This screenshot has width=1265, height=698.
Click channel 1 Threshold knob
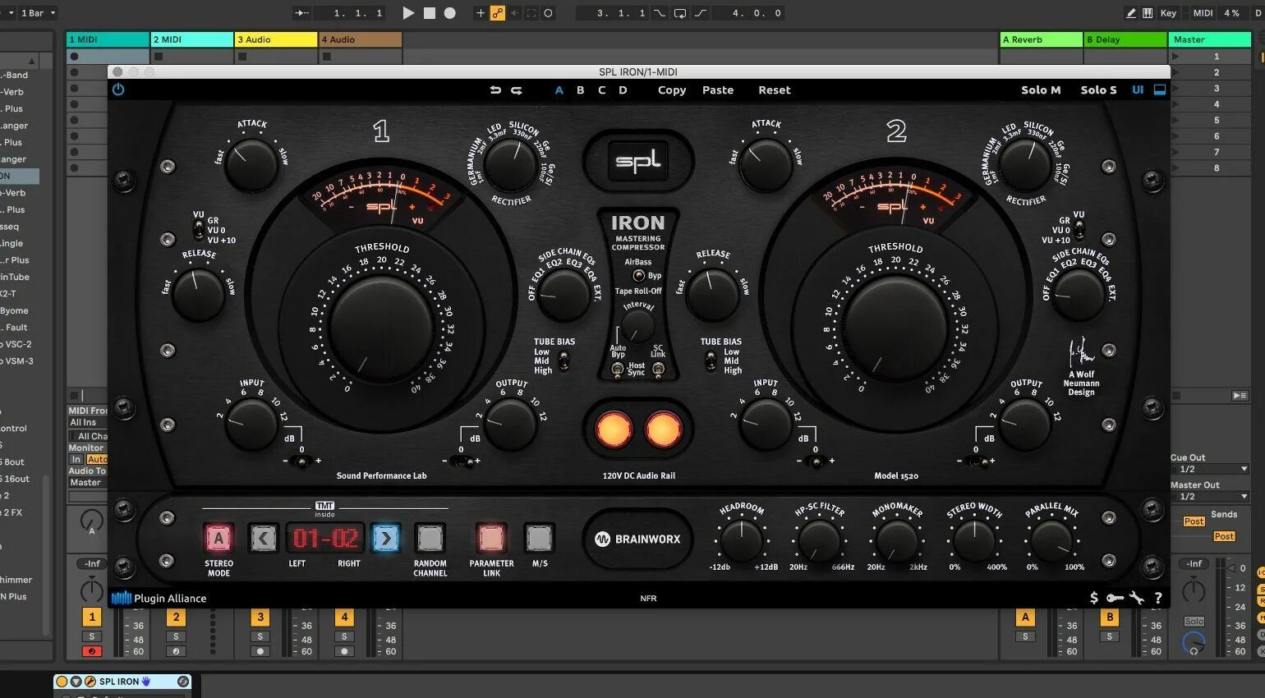pyautogui.click(x=382, y=328)
